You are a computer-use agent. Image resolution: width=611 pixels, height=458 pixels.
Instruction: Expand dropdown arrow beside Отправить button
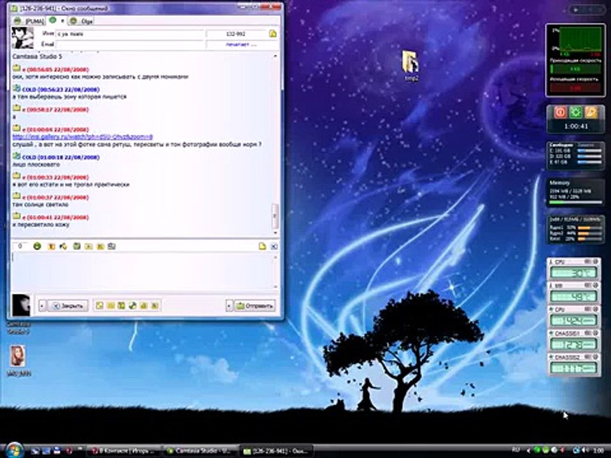pyautogui.click(x=229, y=306)
